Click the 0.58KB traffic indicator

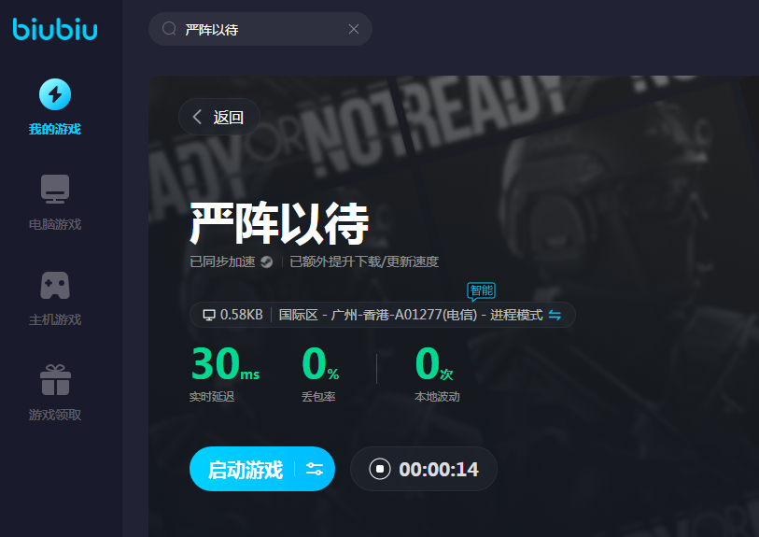point(232,315)
